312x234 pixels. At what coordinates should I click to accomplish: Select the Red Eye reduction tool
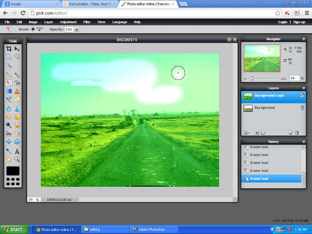tap(9, 134)
